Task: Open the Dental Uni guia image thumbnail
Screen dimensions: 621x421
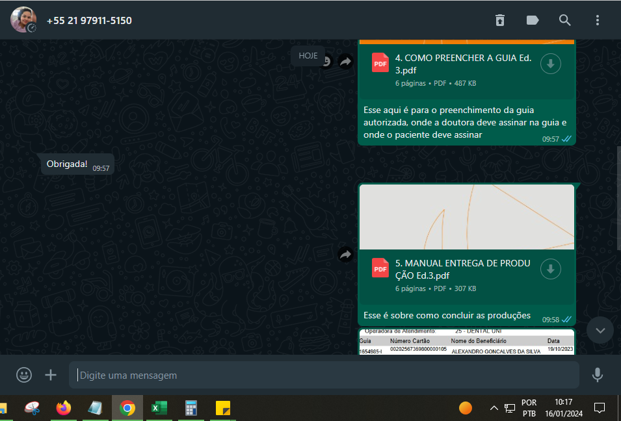Action: (466, 342)
